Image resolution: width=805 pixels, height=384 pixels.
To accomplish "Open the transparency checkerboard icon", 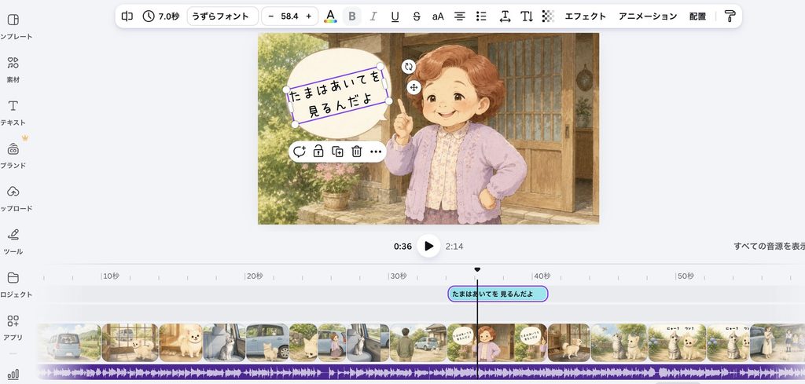I will click(548, 16).
